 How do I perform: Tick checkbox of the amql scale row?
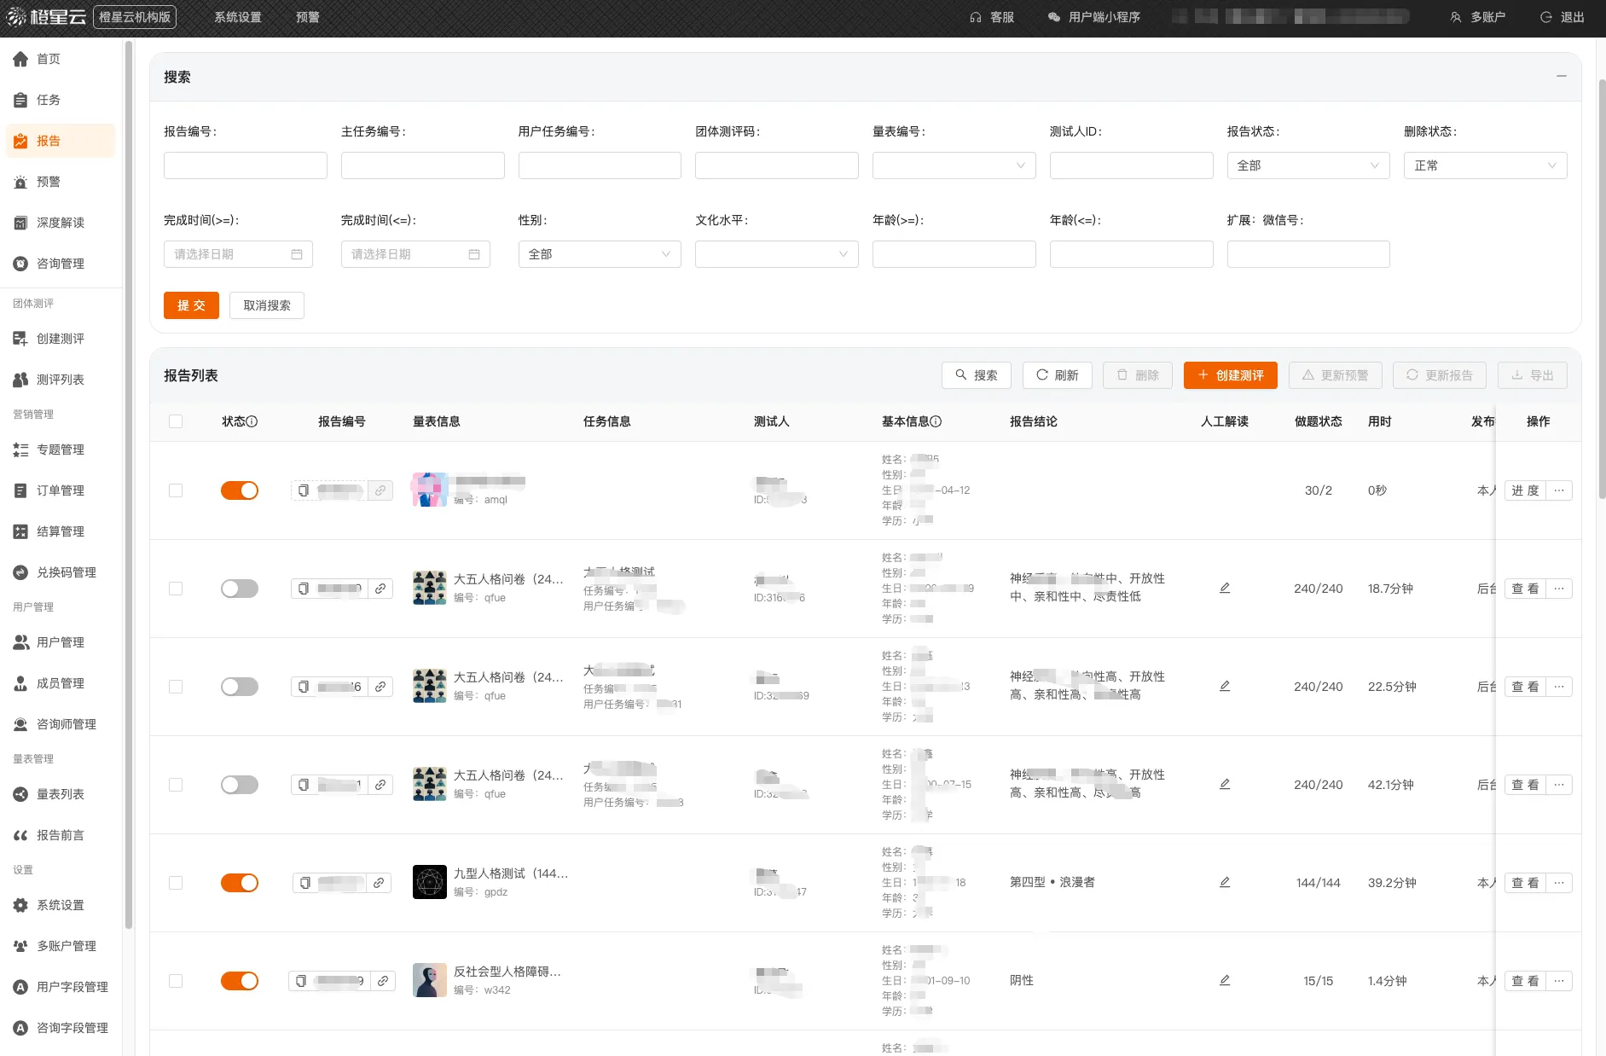click(x=176, y=490)
